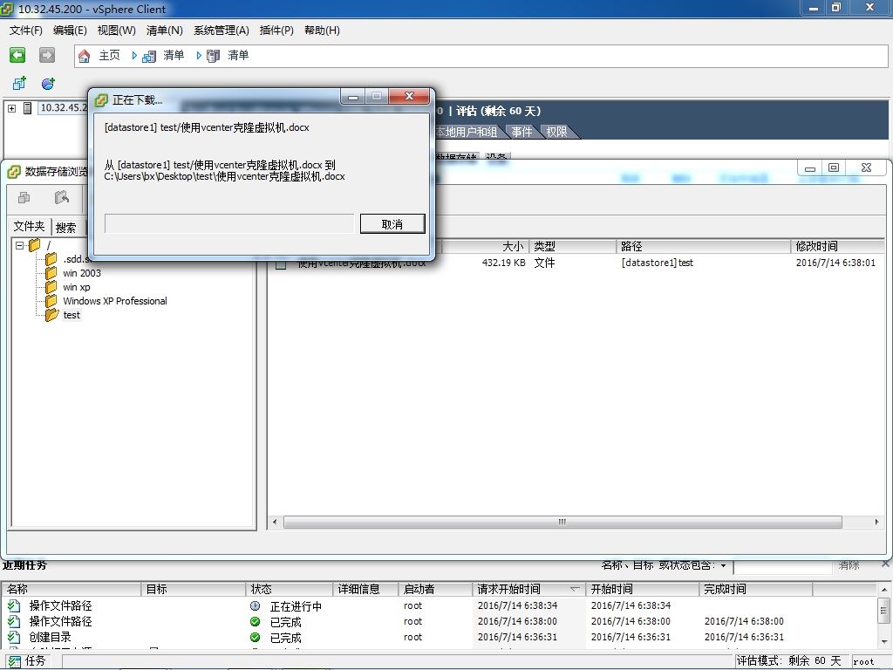The image size is (893, 670).
Task: Click the 清除 filter button
Action: 849,565
